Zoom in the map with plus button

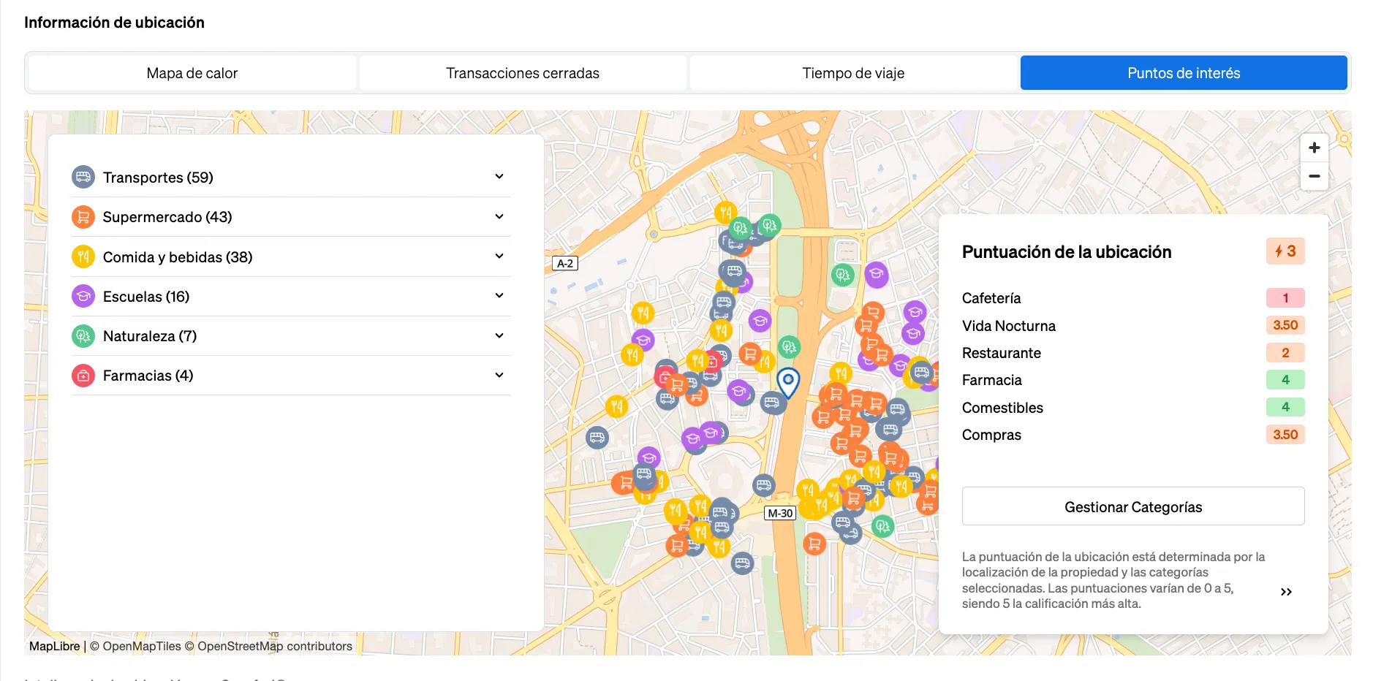tap(1314, 148)
